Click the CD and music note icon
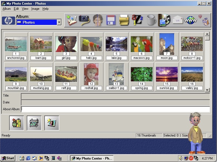Screen dimensions: 217x162 [x=164, y=20]
